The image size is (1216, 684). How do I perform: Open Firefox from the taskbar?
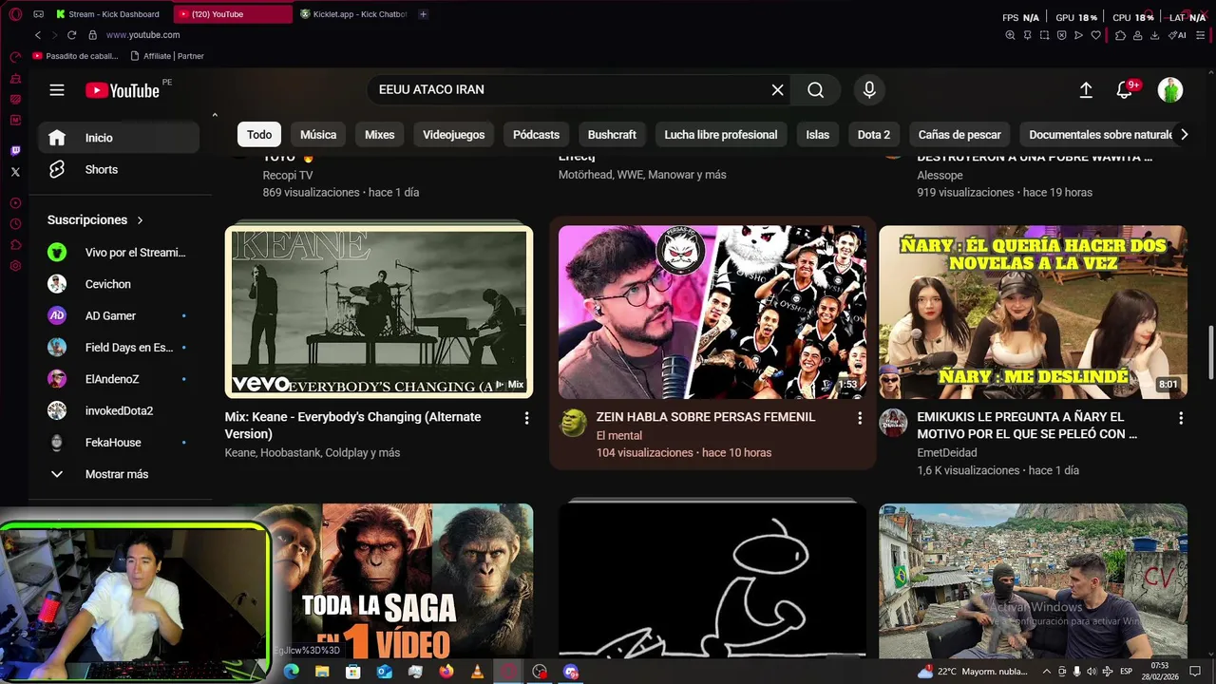(446, 672)
